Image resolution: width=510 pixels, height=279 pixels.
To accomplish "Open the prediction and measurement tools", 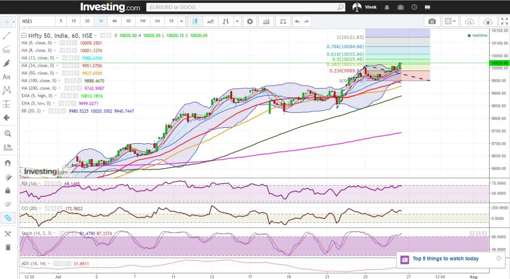I will [x=6, y=104].
